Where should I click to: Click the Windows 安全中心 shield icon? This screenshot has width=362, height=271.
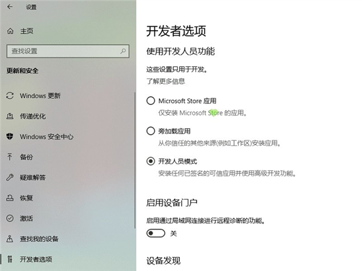tap(10, 137)
